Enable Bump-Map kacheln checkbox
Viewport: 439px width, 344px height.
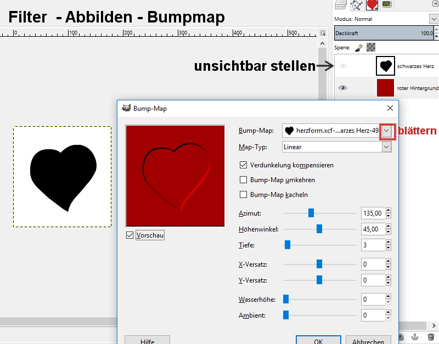coord(243,195)
